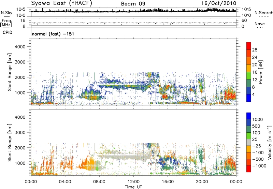Click the blue top of velocity colorbar
Viewport: 273px width, 189px height.
coord(249,116)
